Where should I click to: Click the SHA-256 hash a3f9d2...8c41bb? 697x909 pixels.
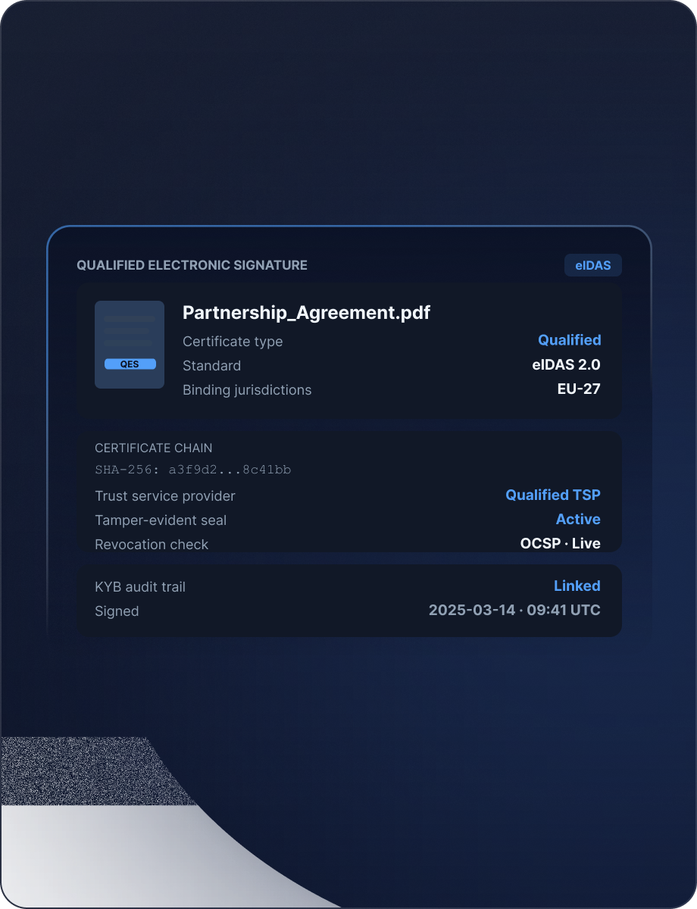[193, 470]
